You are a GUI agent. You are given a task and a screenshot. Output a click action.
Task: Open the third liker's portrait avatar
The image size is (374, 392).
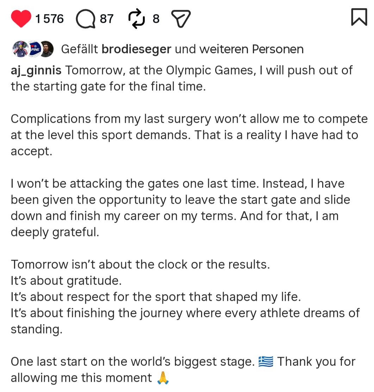point(47,49)
